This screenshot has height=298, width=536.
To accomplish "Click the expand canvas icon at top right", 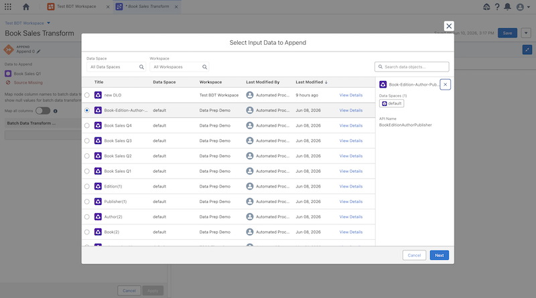I will coord(527,50).
